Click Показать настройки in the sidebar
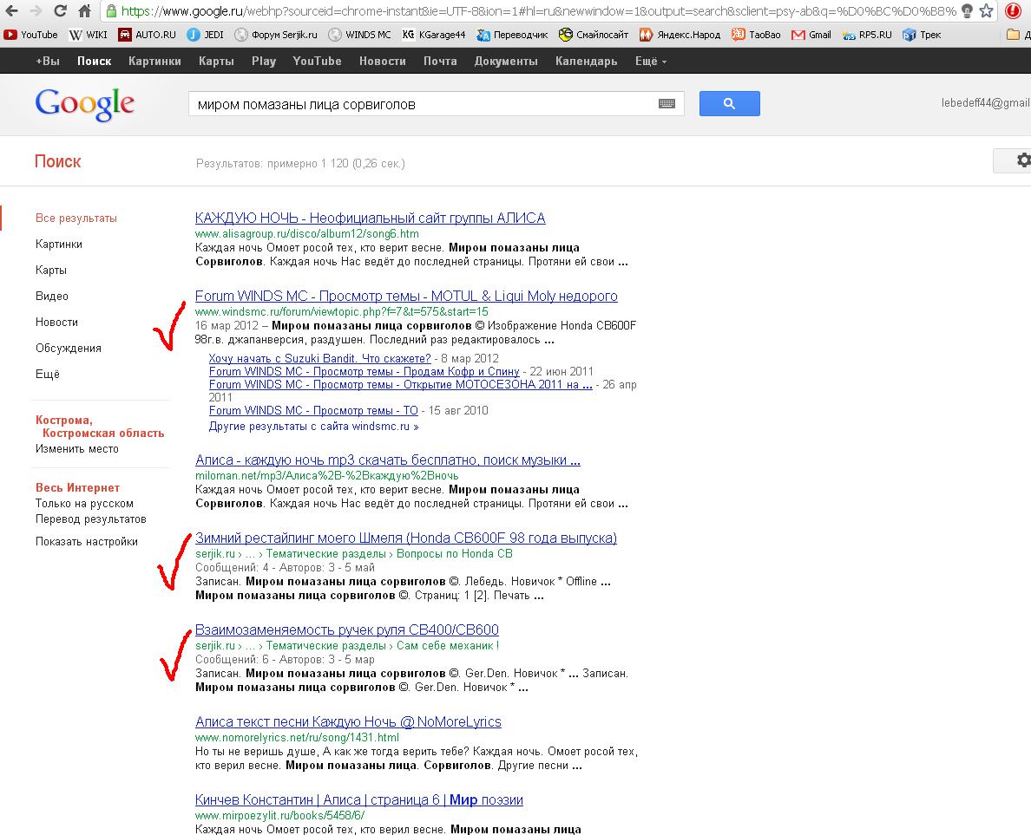 coord(87,542)
